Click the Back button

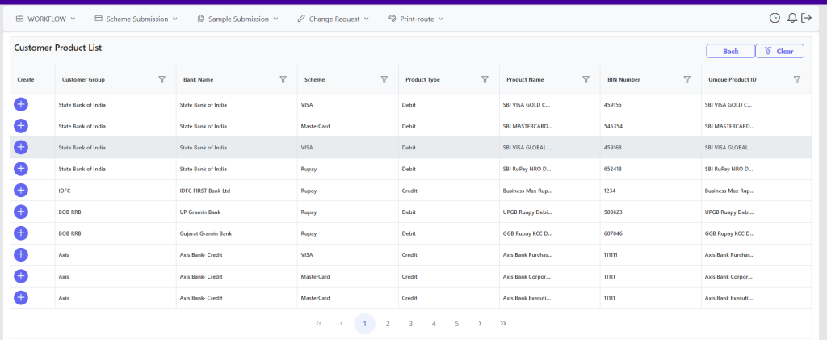(730, 51)
